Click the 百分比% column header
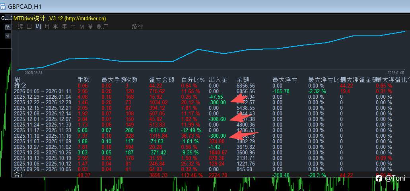Image resolution: width=410 pixels, height=191 pixels. click(193, 80)
